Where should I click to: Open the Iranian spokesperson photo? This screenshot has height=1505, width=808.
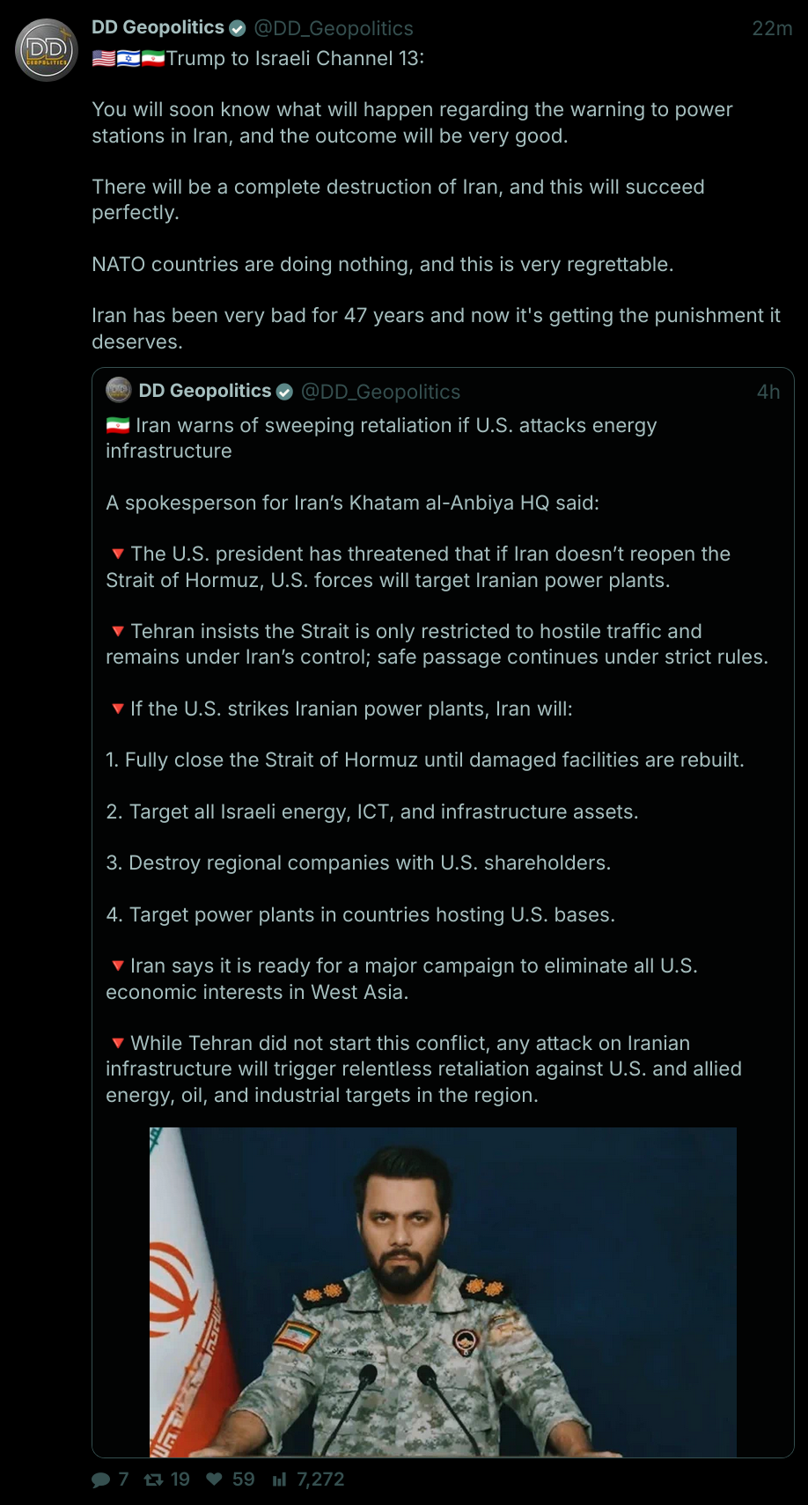click(443, 1291)
